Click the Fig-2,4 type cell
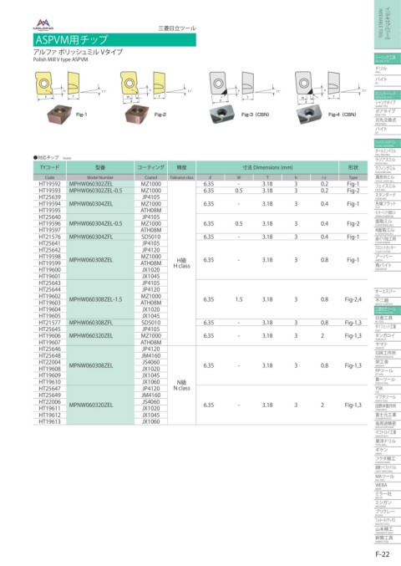401x566 pixels. tap(353, 299)
